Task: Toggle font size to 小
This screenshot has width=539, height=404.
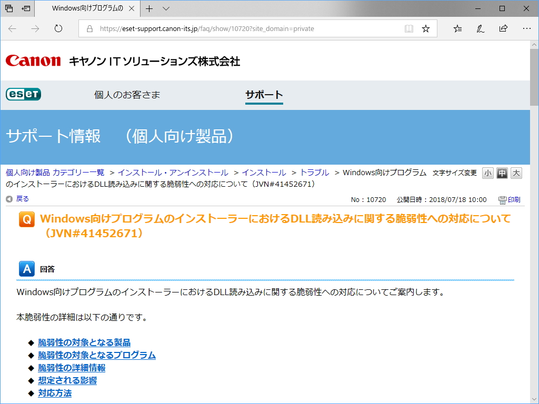Action: pyautogui.click(x=487, y=173)
